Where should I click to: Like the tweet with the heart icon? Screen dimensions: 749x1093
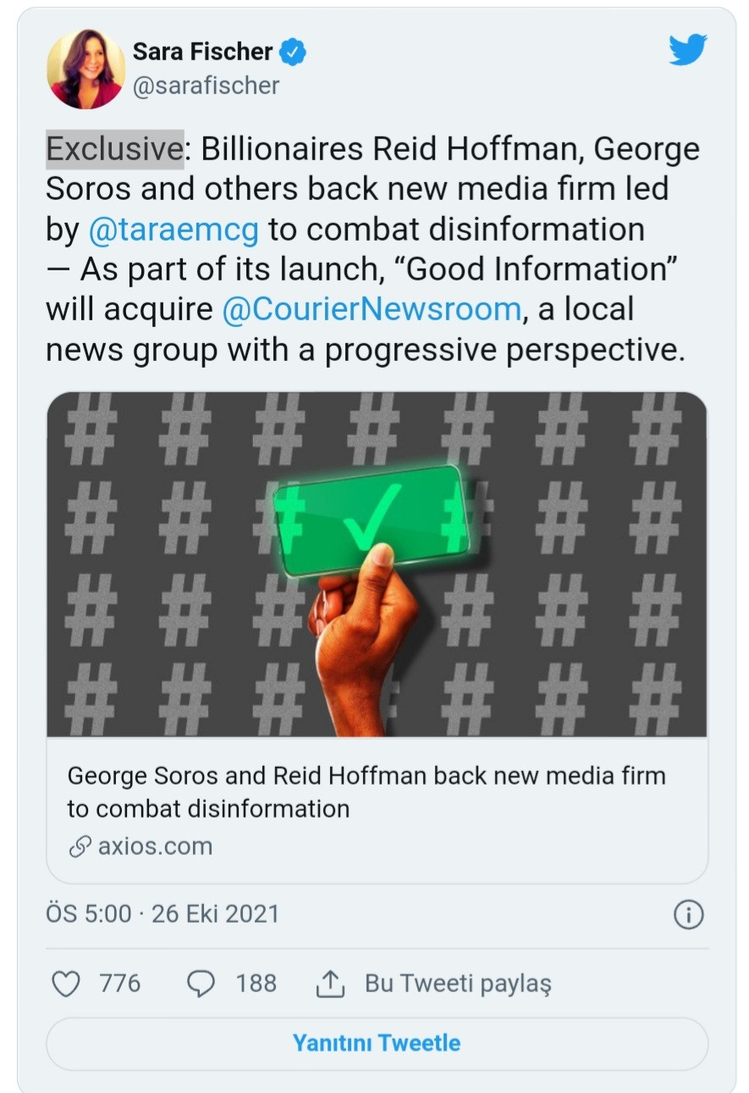66,983
